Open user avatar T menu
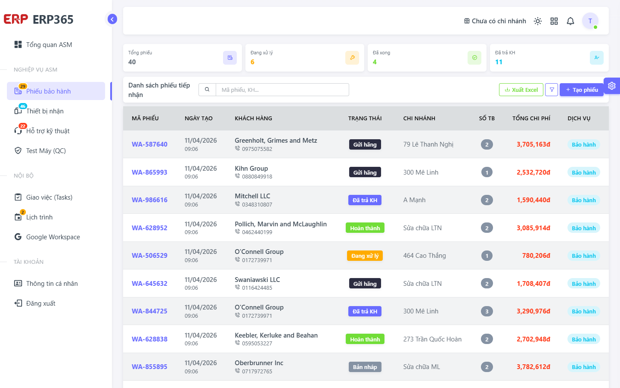The height and width of the screenshot is (388, 620). pyautogui.click(x=590, y=21)
